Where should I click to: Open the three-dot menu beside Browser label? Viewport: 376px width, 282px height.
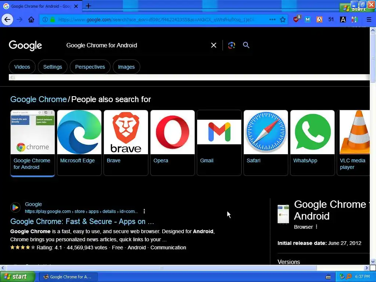(x=317, y=227)
